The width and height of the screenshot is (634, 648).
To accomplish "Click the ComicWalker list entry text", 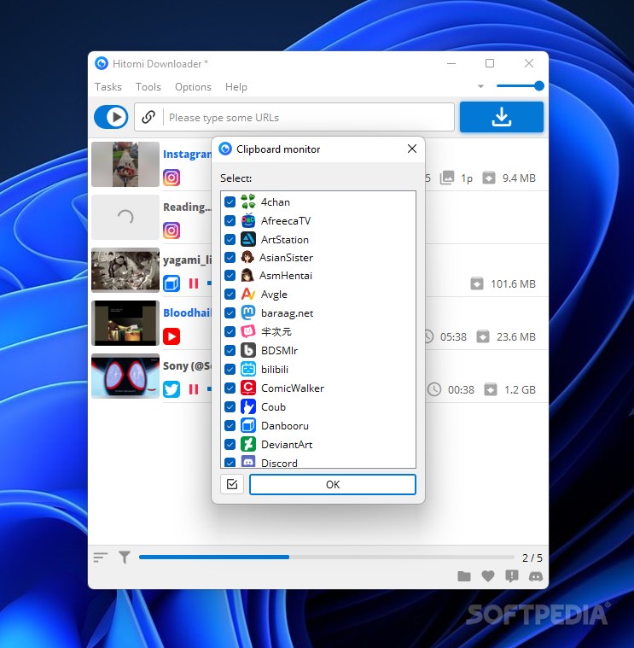I will pos(293,388).
